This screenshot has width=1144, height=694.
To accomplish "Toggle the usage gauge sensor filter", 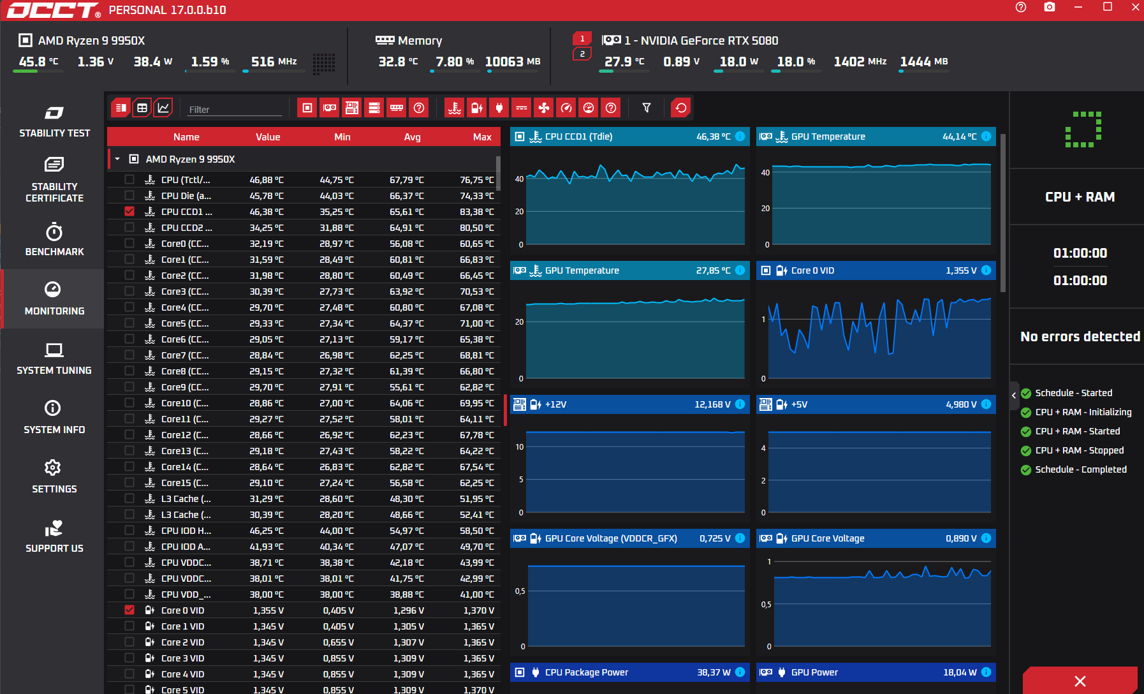I will click(x=589, y=108).
